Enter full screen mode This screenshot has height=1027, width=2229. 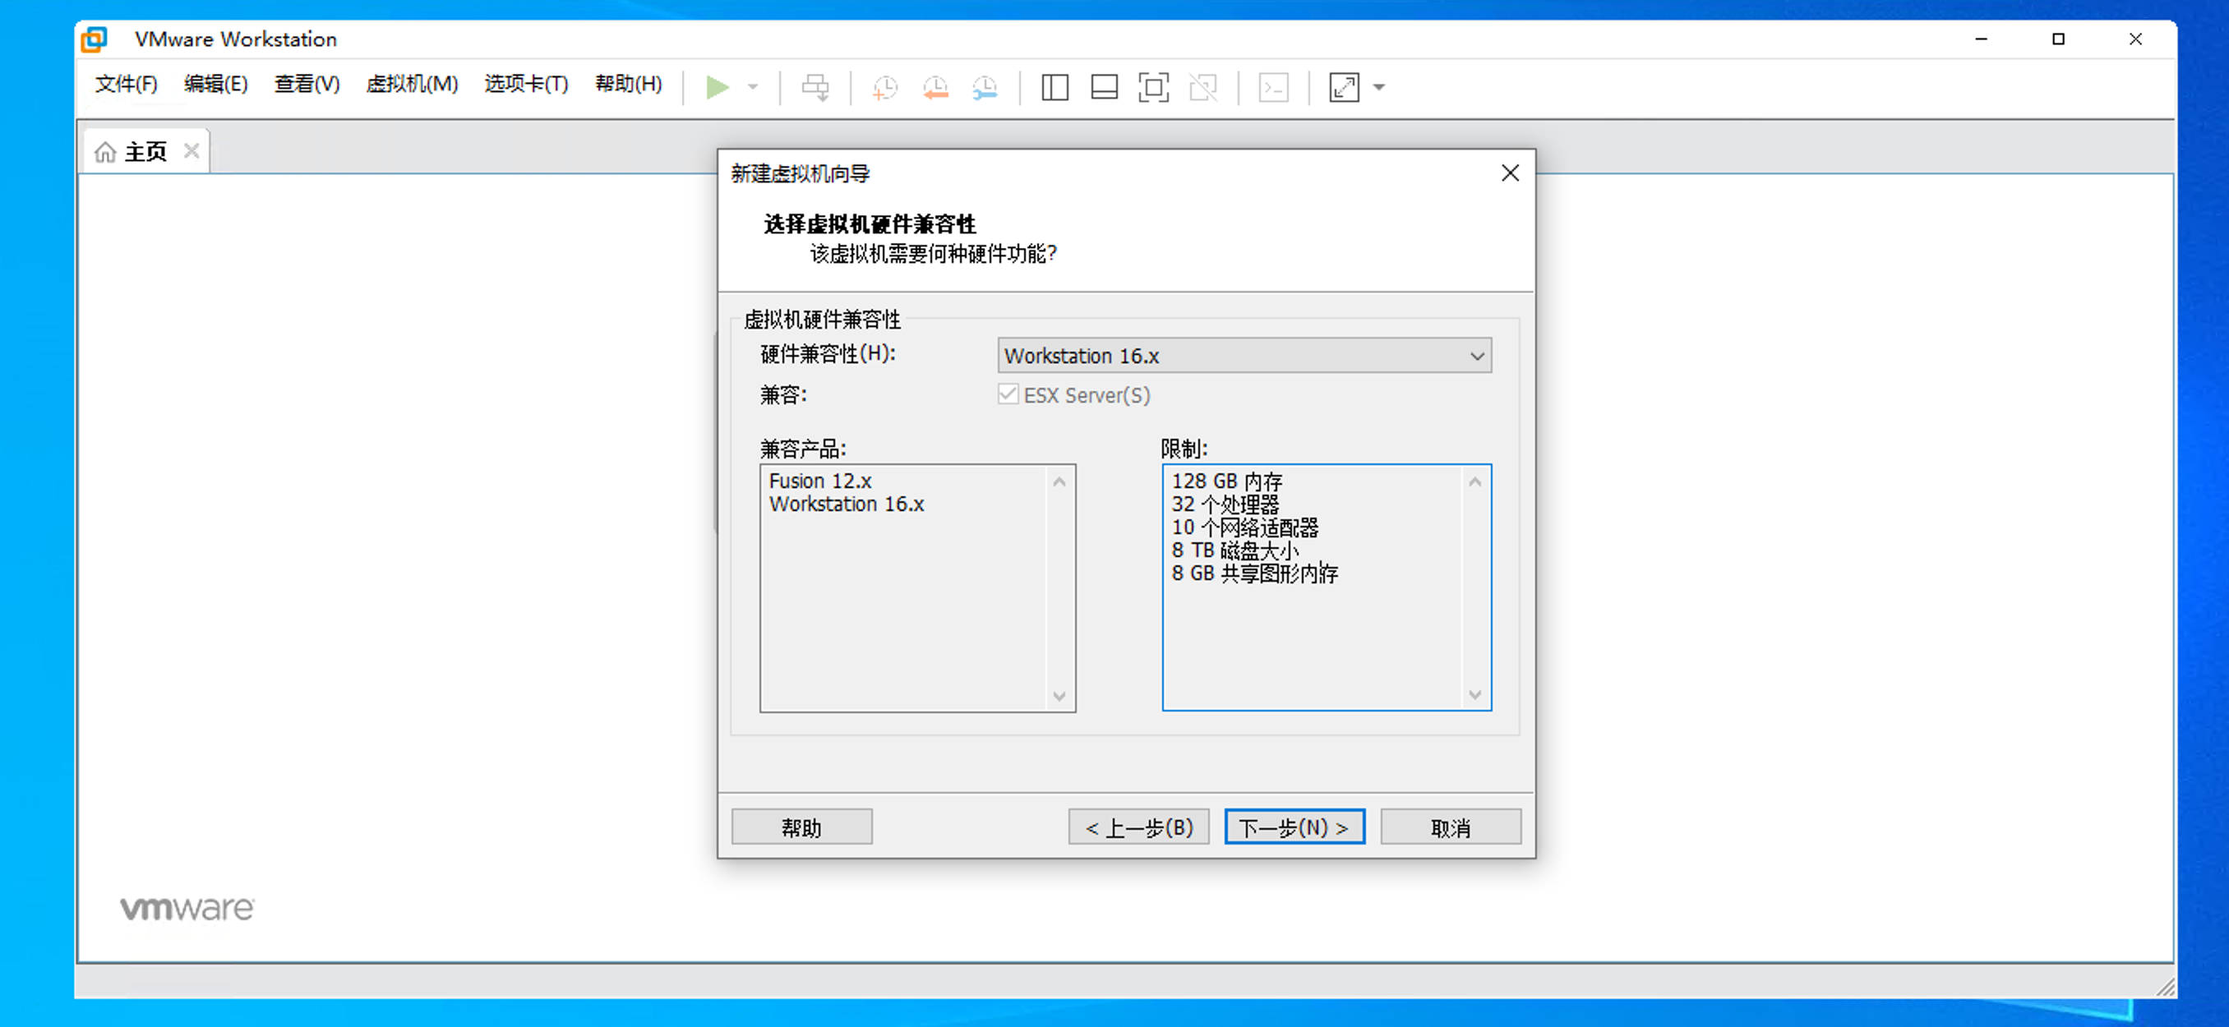tap(1153, 86)
